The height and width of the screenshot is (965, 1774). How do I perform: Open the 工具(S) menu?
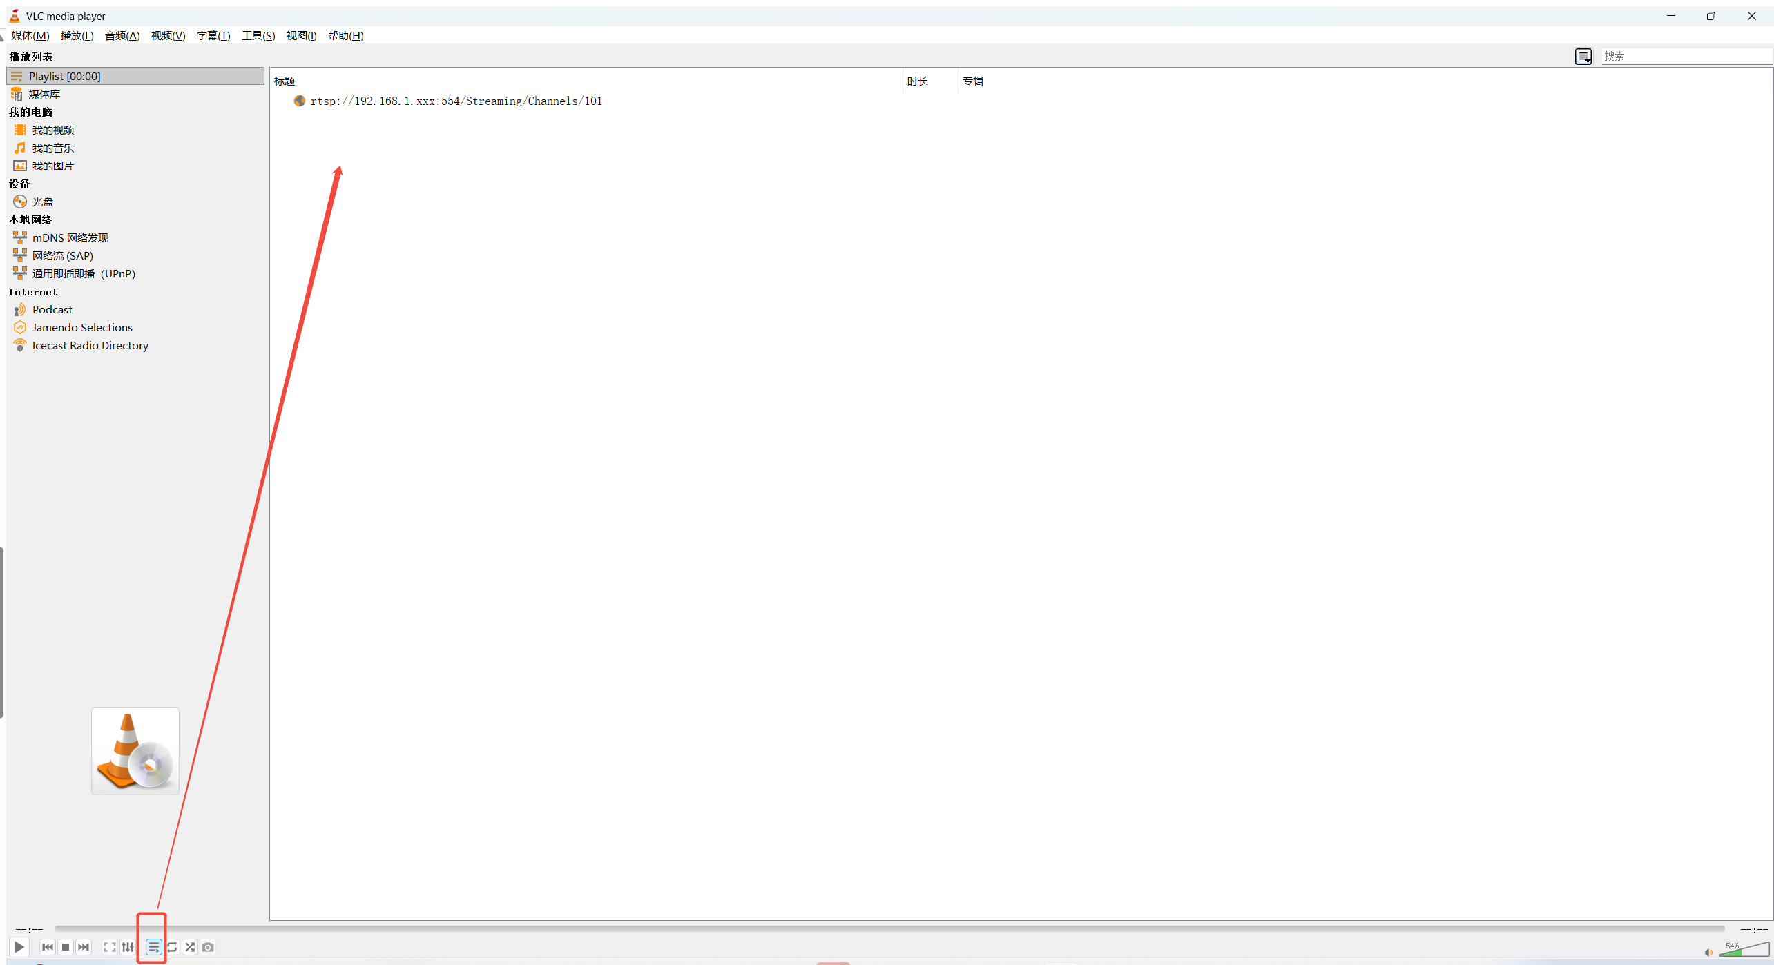coord(258,36)
